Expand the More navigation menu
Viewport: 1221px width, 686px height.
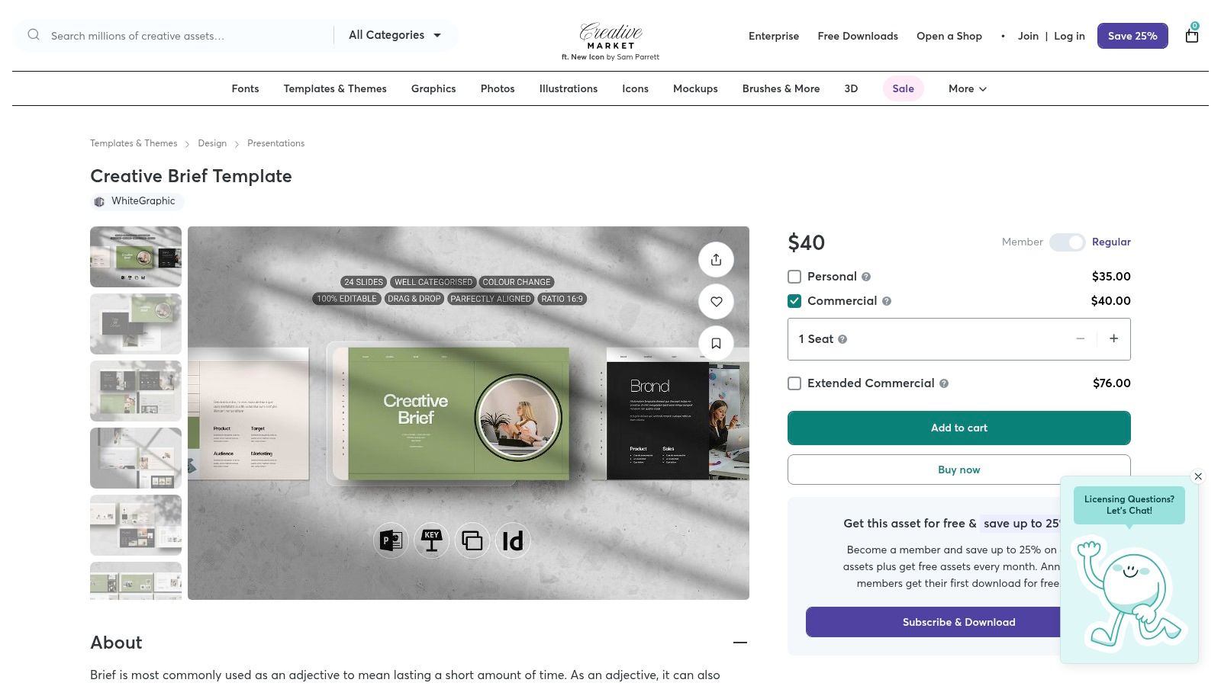pos(966,88)
